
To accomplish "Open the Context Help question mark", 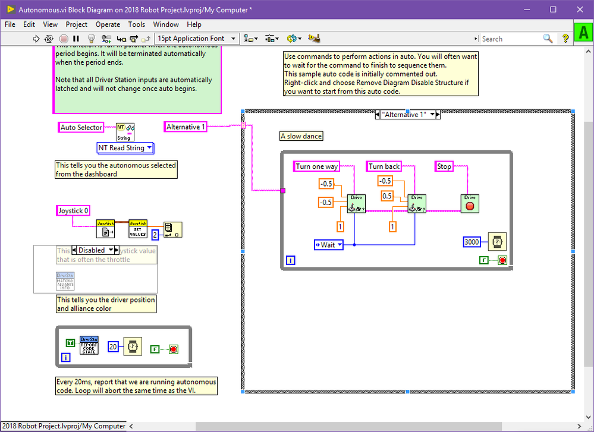I will pos(565,39).
